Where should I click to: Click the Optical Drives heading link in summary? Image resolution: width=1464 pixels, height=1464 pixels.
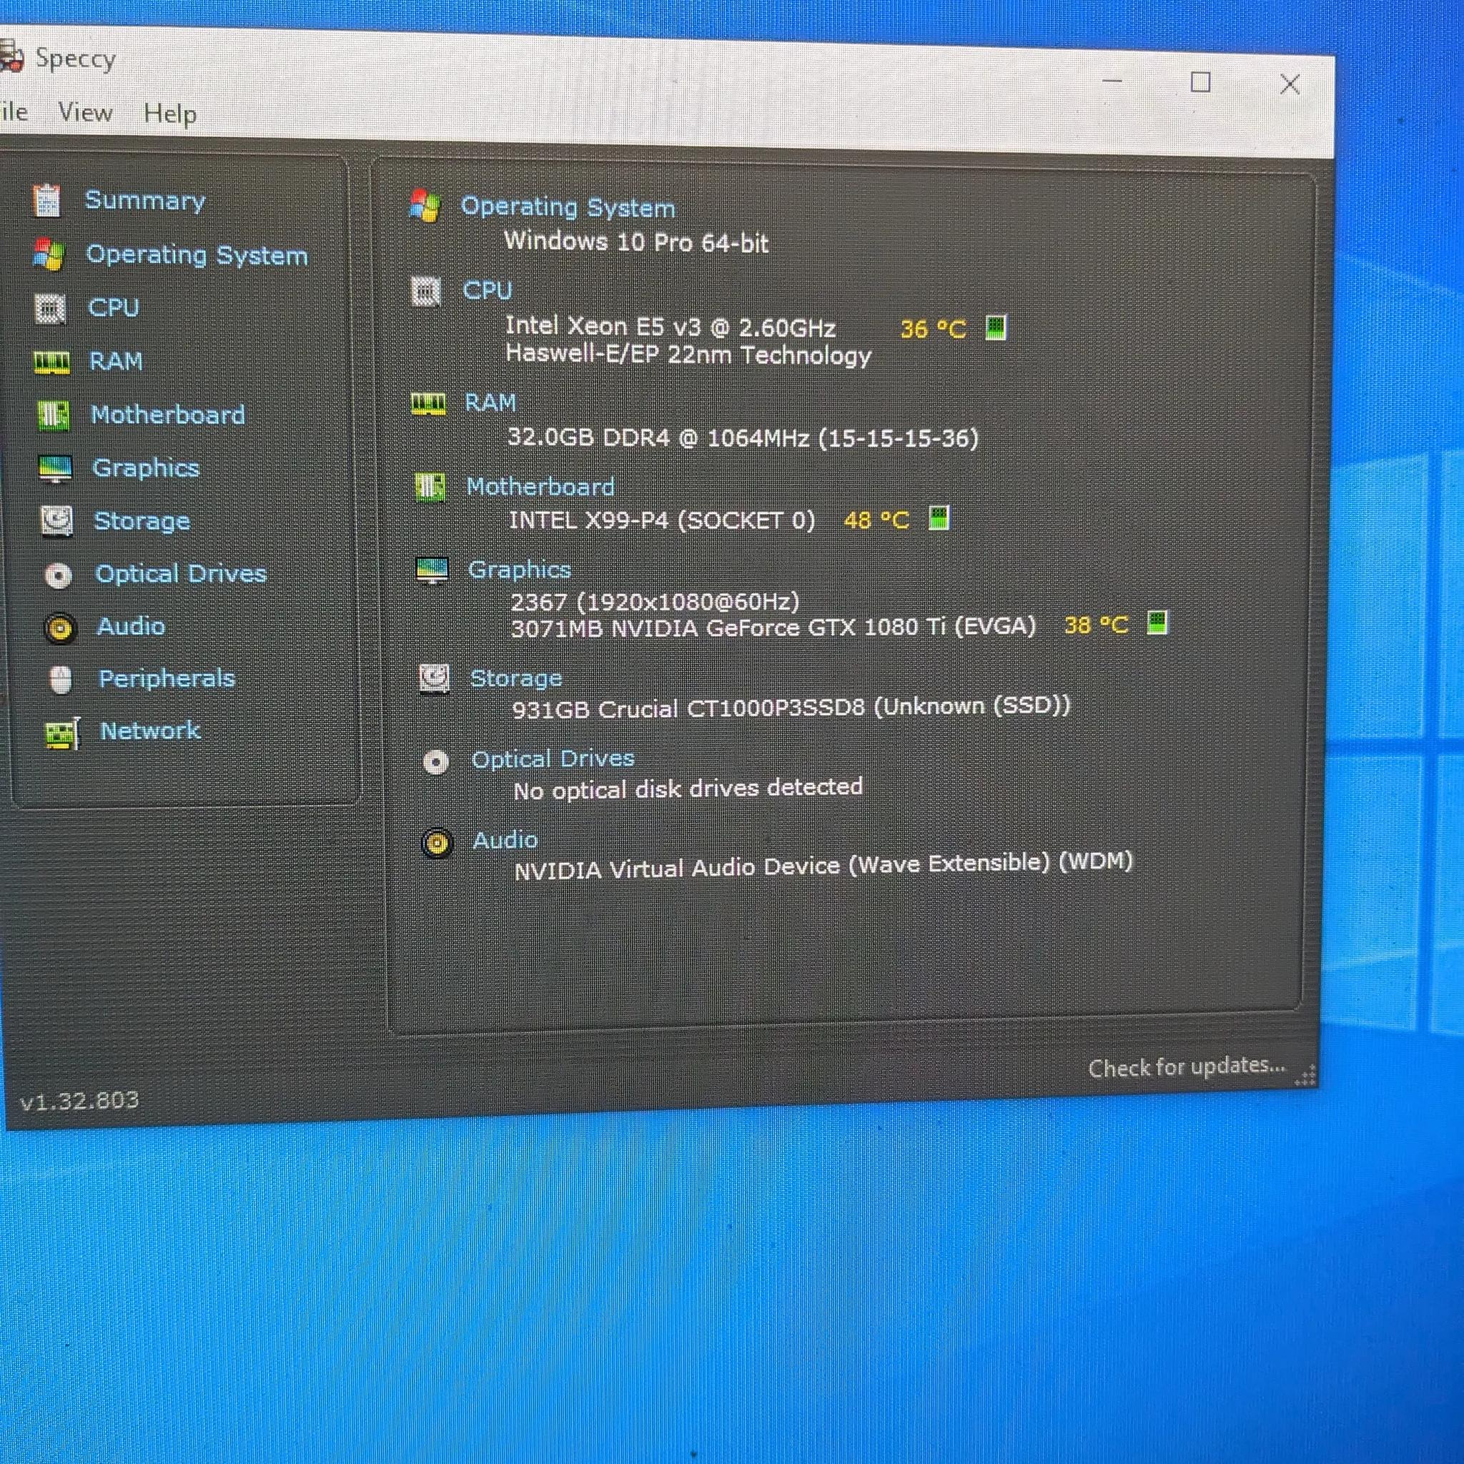point(553,759)
